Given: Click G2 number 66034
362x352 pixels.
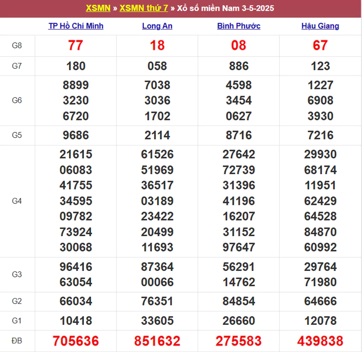Looking at the screenshot, I should coord(76,301).
